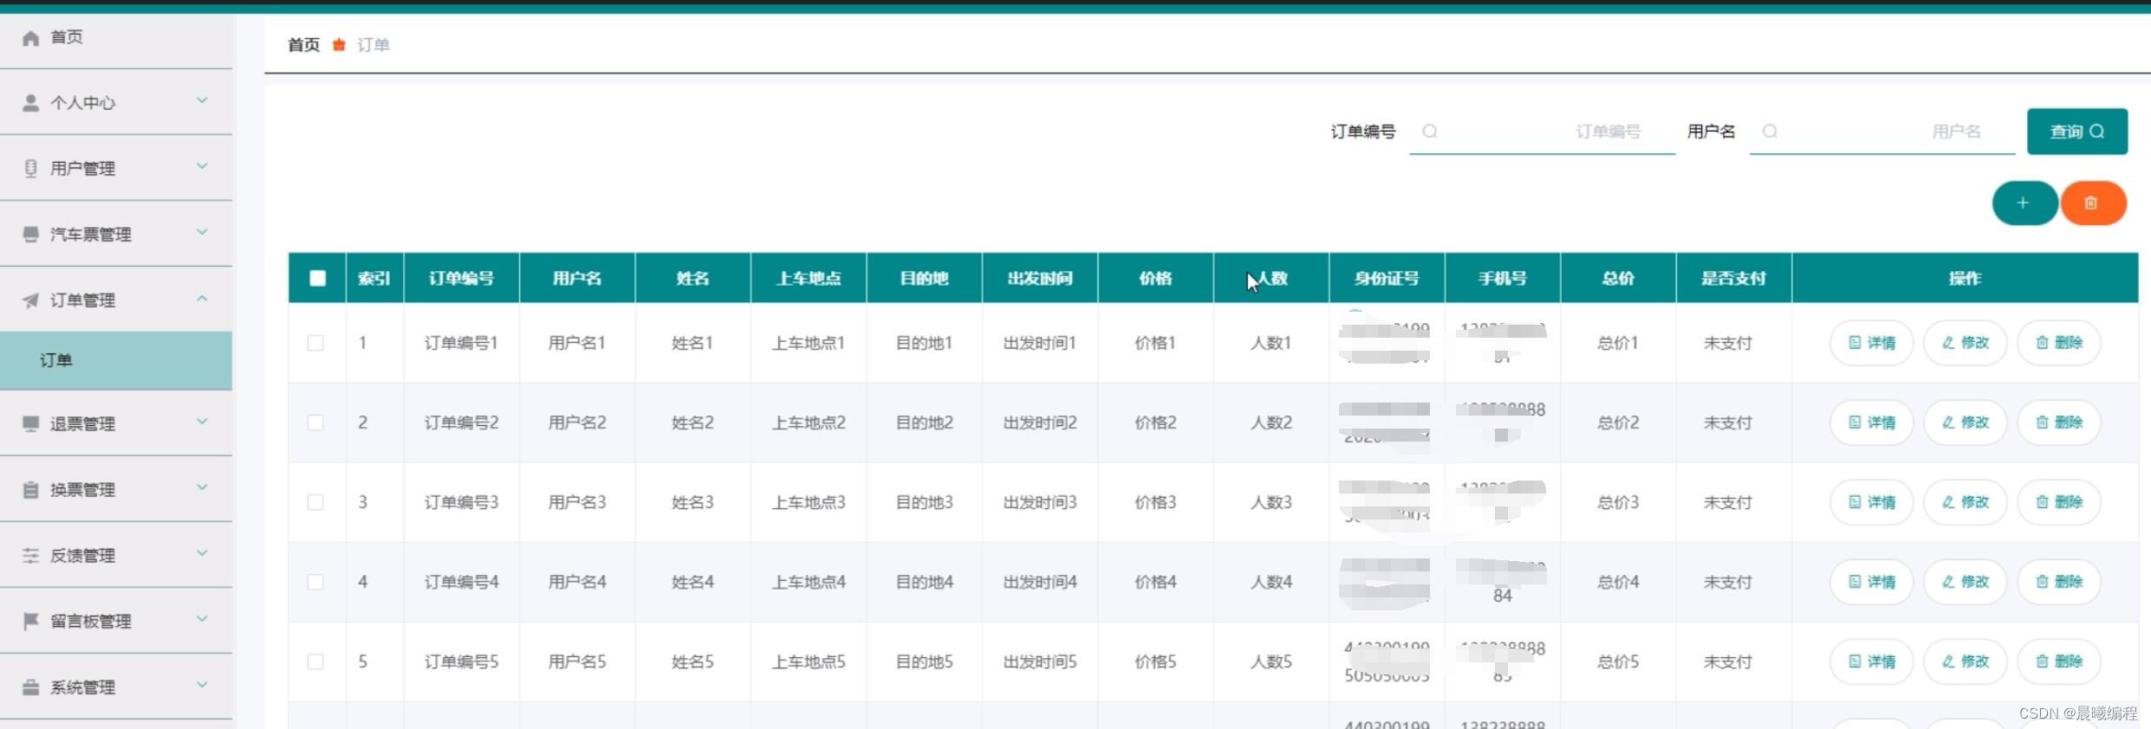Expand the 个人中心 menu chevron

click(202, 100)
